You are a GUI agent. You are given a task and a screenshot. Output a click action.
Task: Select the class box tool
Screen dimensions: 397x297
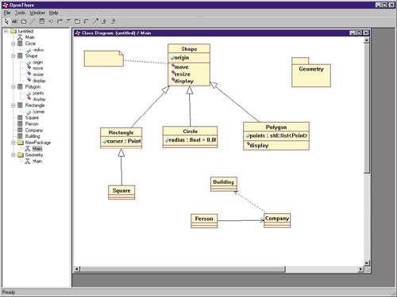pos(42,21)
